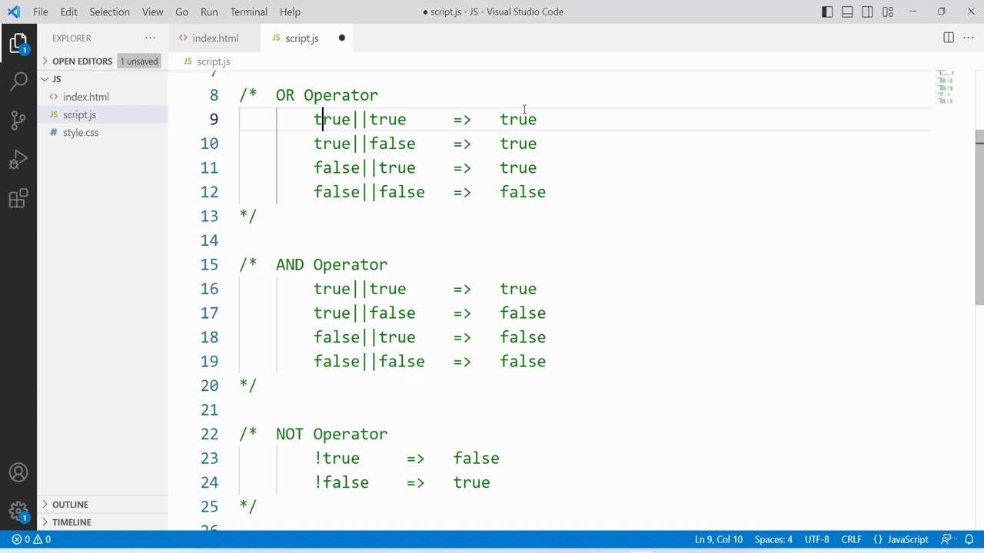Viewport: 984px width, 553px height.
Task: Change the UTF-8 encoding setting
Action: [816, 539]
